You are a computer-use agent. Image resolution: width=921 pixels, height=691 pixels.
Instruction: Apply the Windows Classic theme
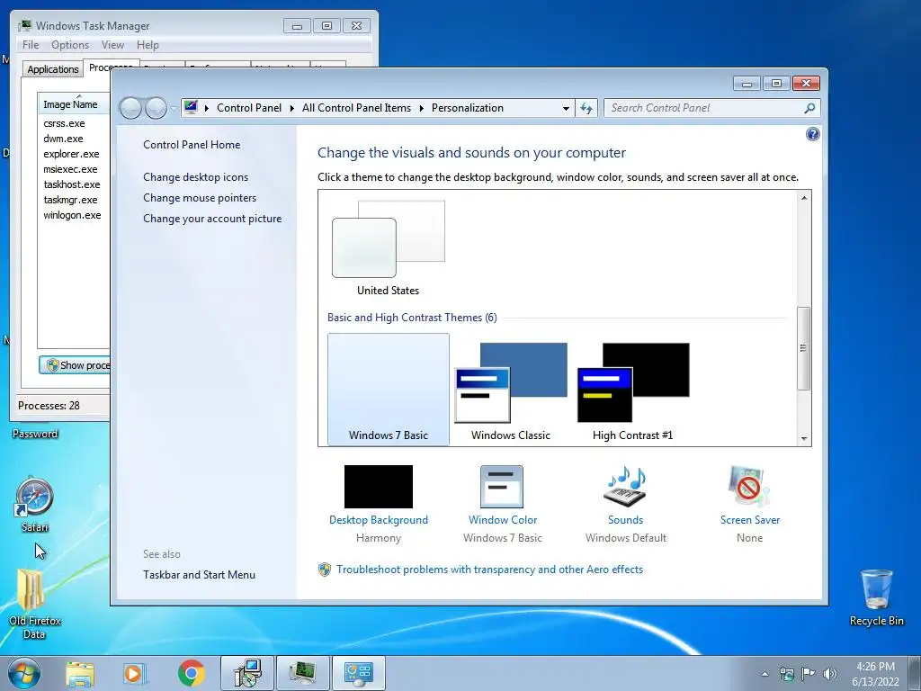click(x=511, y=389)
